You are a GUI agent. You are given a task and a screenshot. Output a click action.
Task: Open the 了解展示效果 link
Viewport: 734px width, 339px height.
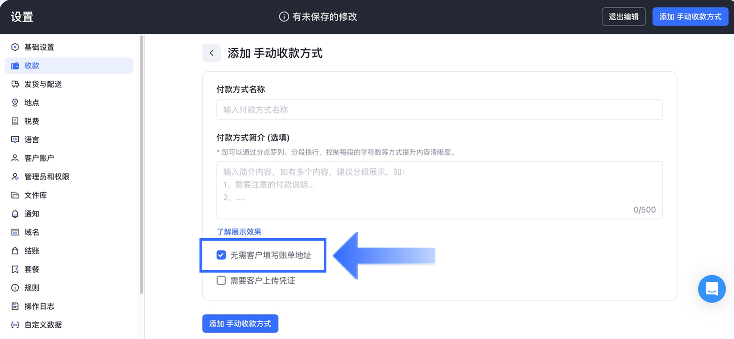(239, 232)
